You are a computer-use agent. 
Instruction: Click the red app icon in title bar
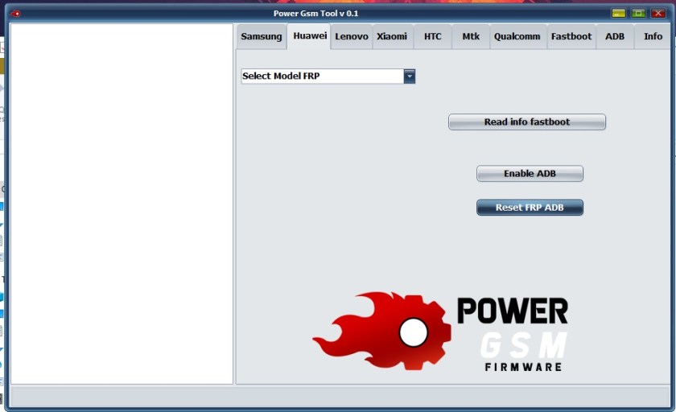coord(15,14)
